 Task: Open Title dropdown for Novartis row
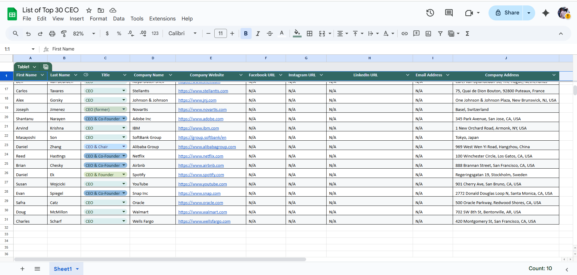pyautogui.click(x=124, y=109)
